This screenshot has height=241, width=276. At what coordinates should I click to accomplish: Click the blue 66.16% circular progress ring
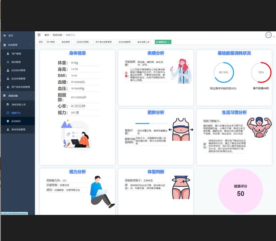pyautogui.click(x=224, y=72)
